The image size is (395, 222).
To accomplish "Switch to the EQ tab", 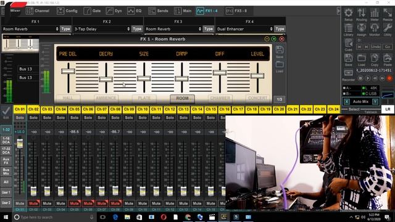I will [x=135, y=11].
